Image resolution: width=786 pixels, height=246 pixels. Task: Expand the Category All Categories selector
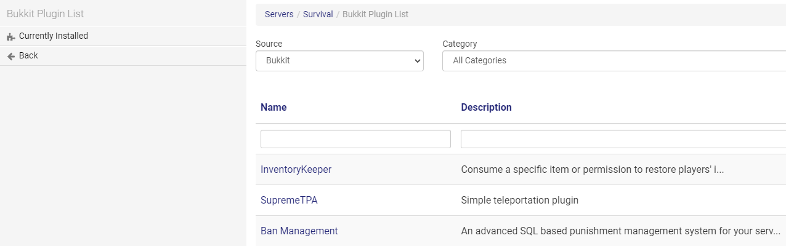(614, 61)
